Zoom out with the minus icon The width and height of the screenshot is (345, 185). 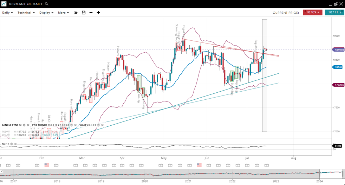(91, 13)
